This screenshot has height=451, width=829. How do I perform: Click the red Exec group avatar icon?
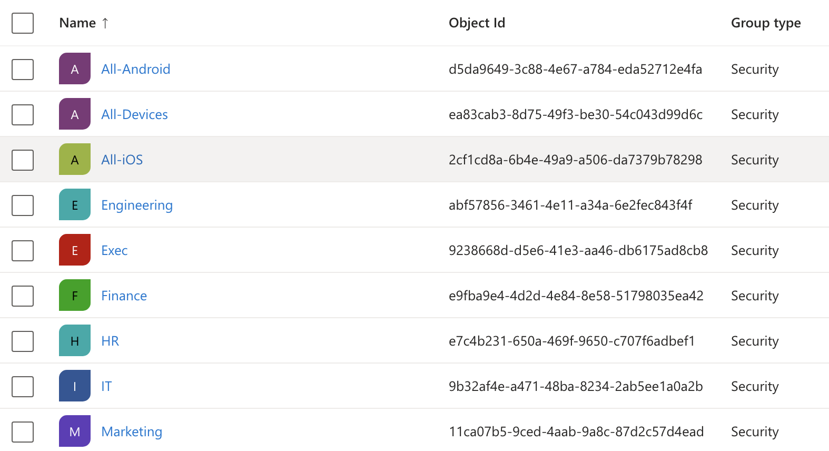tap(75, 250)
